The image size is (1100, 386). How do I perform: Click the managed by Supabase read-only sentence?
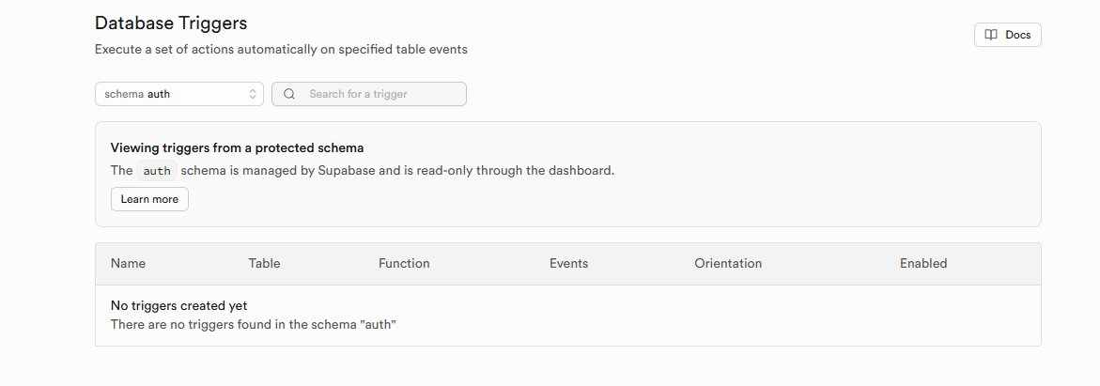(363, 171)
